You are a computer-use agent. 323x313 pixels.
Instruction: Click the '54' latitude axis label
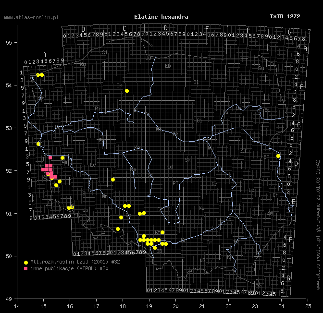pos(9,85)
